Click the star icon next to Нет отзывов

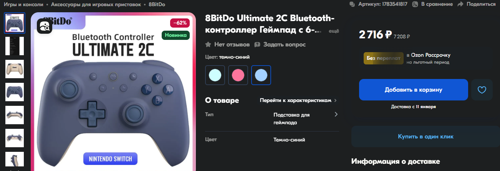point(208,44)
